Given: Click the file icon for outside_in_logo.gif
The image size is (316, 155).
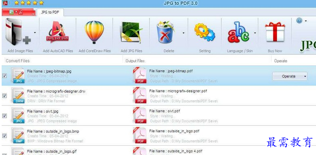Looking at the screenshot, I should [18, 151].
